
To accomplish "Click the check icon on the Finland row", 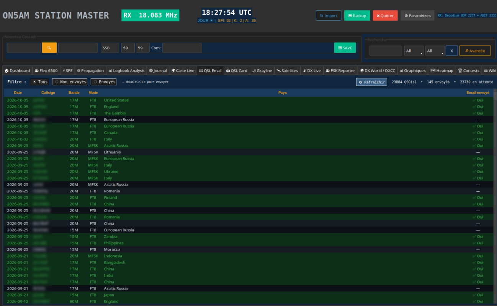I will point(474,198).
